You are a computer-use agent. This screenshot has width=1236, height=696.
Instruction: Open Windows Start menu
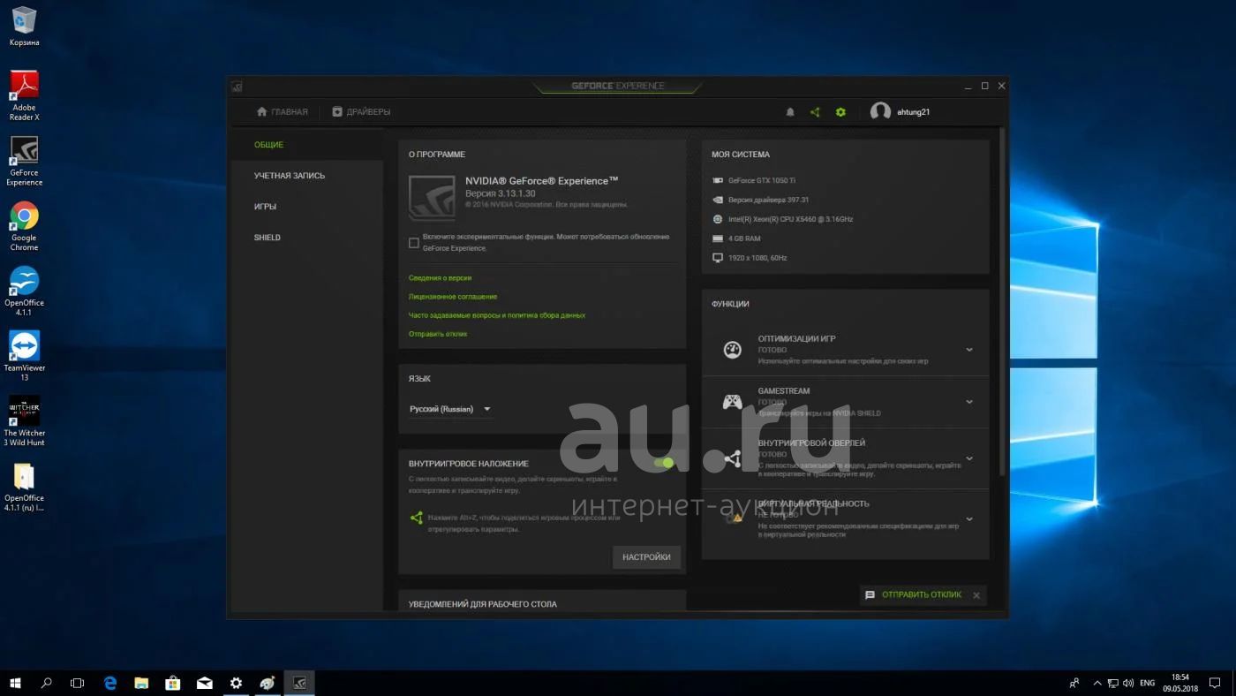[x=15, y=683]
